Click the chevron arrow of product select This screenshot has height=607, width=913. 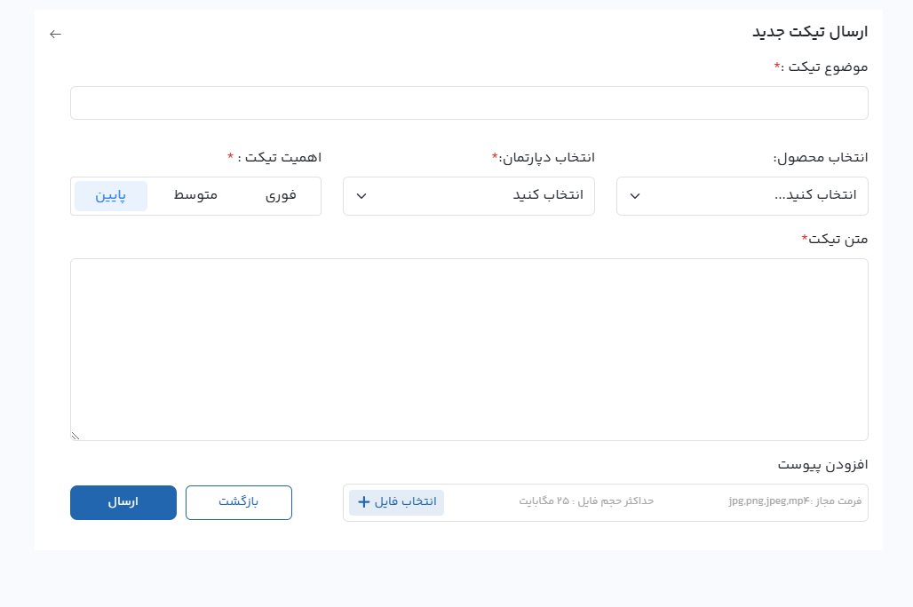click(635, 196)
